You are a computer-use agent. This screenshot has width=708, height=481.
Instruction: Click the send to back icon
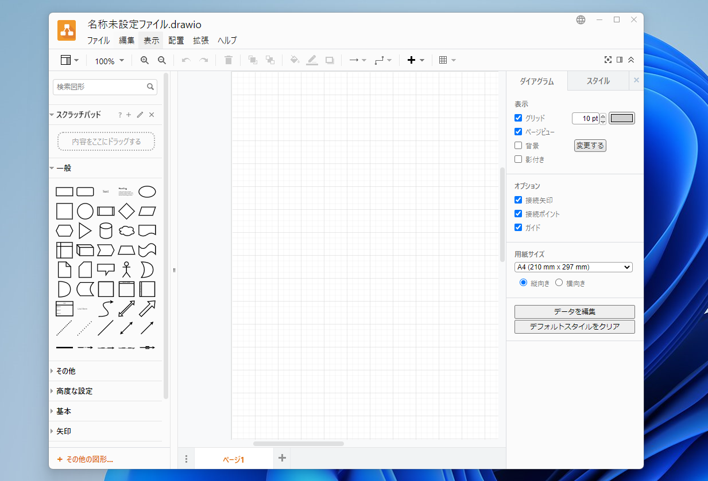[x=270, y=60]
